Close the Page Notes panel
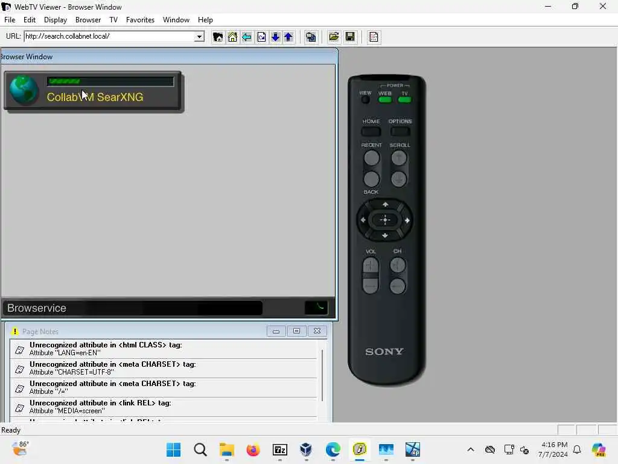The height and width of the screenshot is (464, 618). (317, 331)
